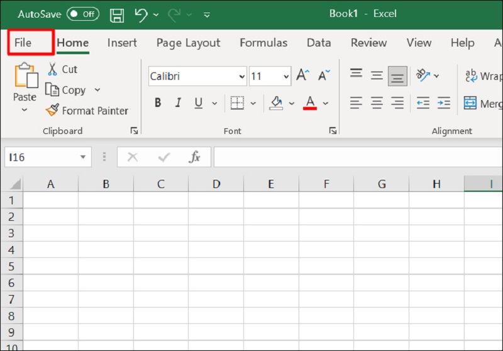The image size is (503, 351).
Task: Open the File tab
Action: point(23,43)
